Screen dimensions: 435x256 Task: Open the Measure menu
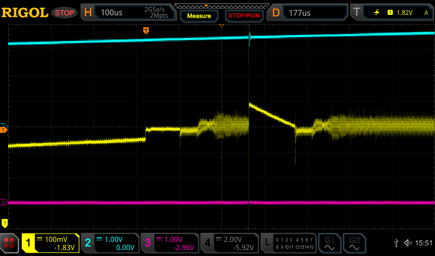click(199, 16)
